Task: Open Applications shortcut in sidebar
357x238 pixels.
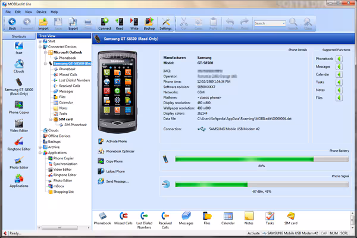Action: click(19, 181)
